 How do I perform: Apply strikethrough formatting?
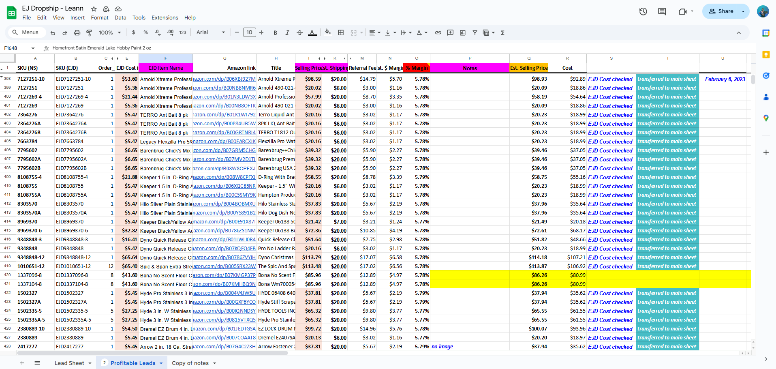(299, 33)
